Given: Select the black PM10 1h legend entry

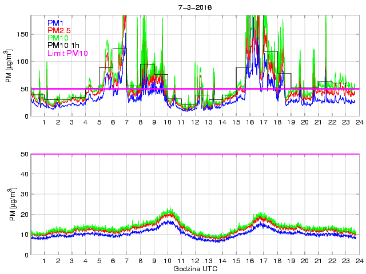Looking at the screenshot, I should [x=63, y=45].
